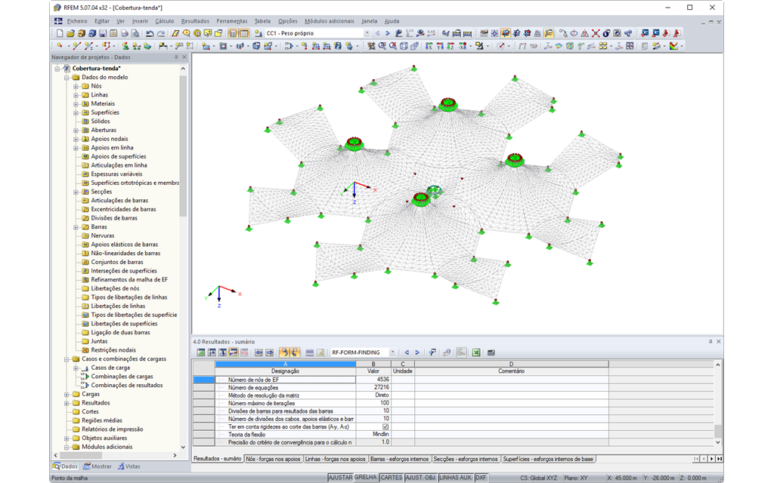Click the red X cross icon in top toolbar
Screen dimensions: 774x483
click(x=596, y=33)
